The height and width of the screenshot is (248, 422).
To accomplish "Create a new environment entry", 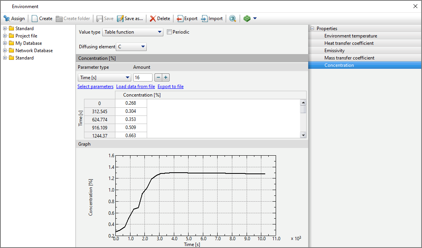I will coord(42,19).
